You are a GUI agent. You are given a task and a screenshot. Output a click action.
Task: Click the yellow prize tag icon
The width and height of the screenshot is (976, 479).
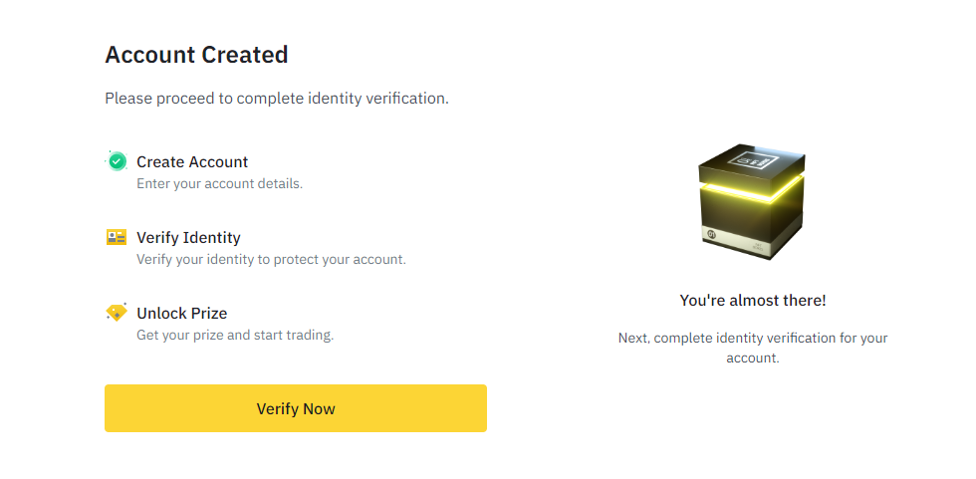[x=117, y=313]
